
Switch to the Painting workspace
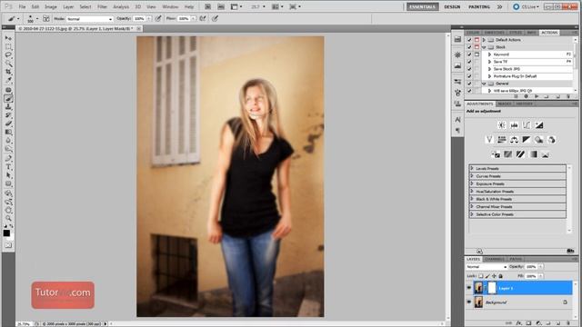click(479, 6)
